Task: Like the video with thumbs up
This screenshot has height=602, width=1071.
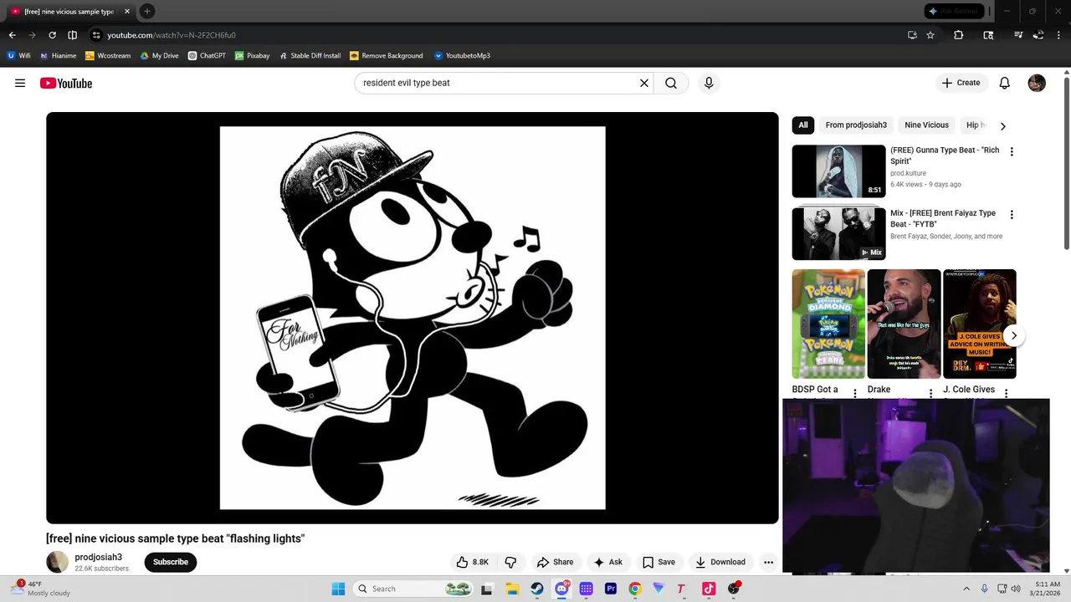Action: click(x=473, y=562)
